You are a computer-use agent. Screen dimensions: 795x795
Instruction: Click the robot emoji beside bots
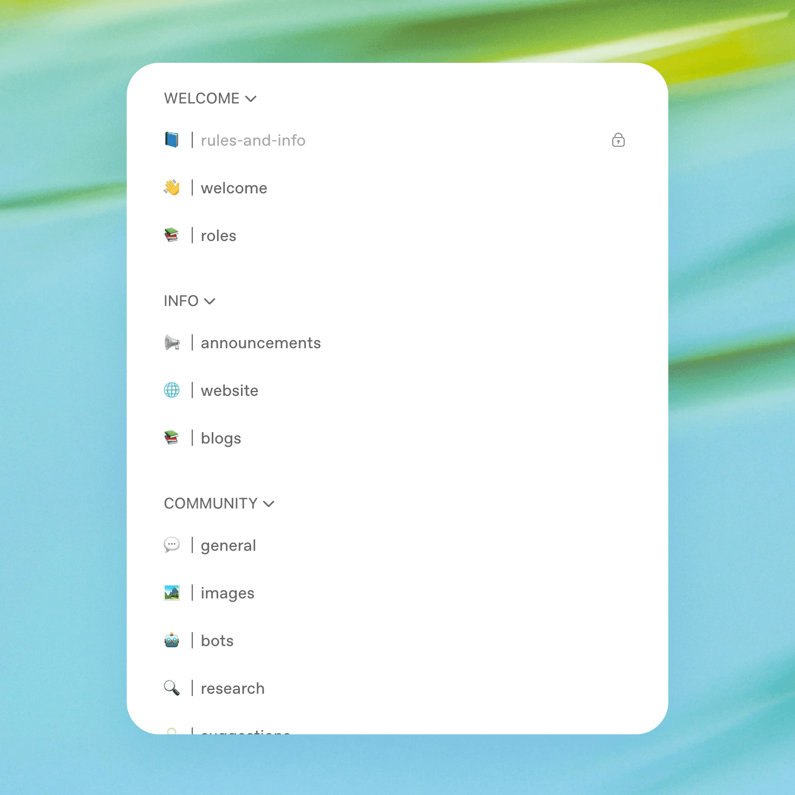[172, 641]
